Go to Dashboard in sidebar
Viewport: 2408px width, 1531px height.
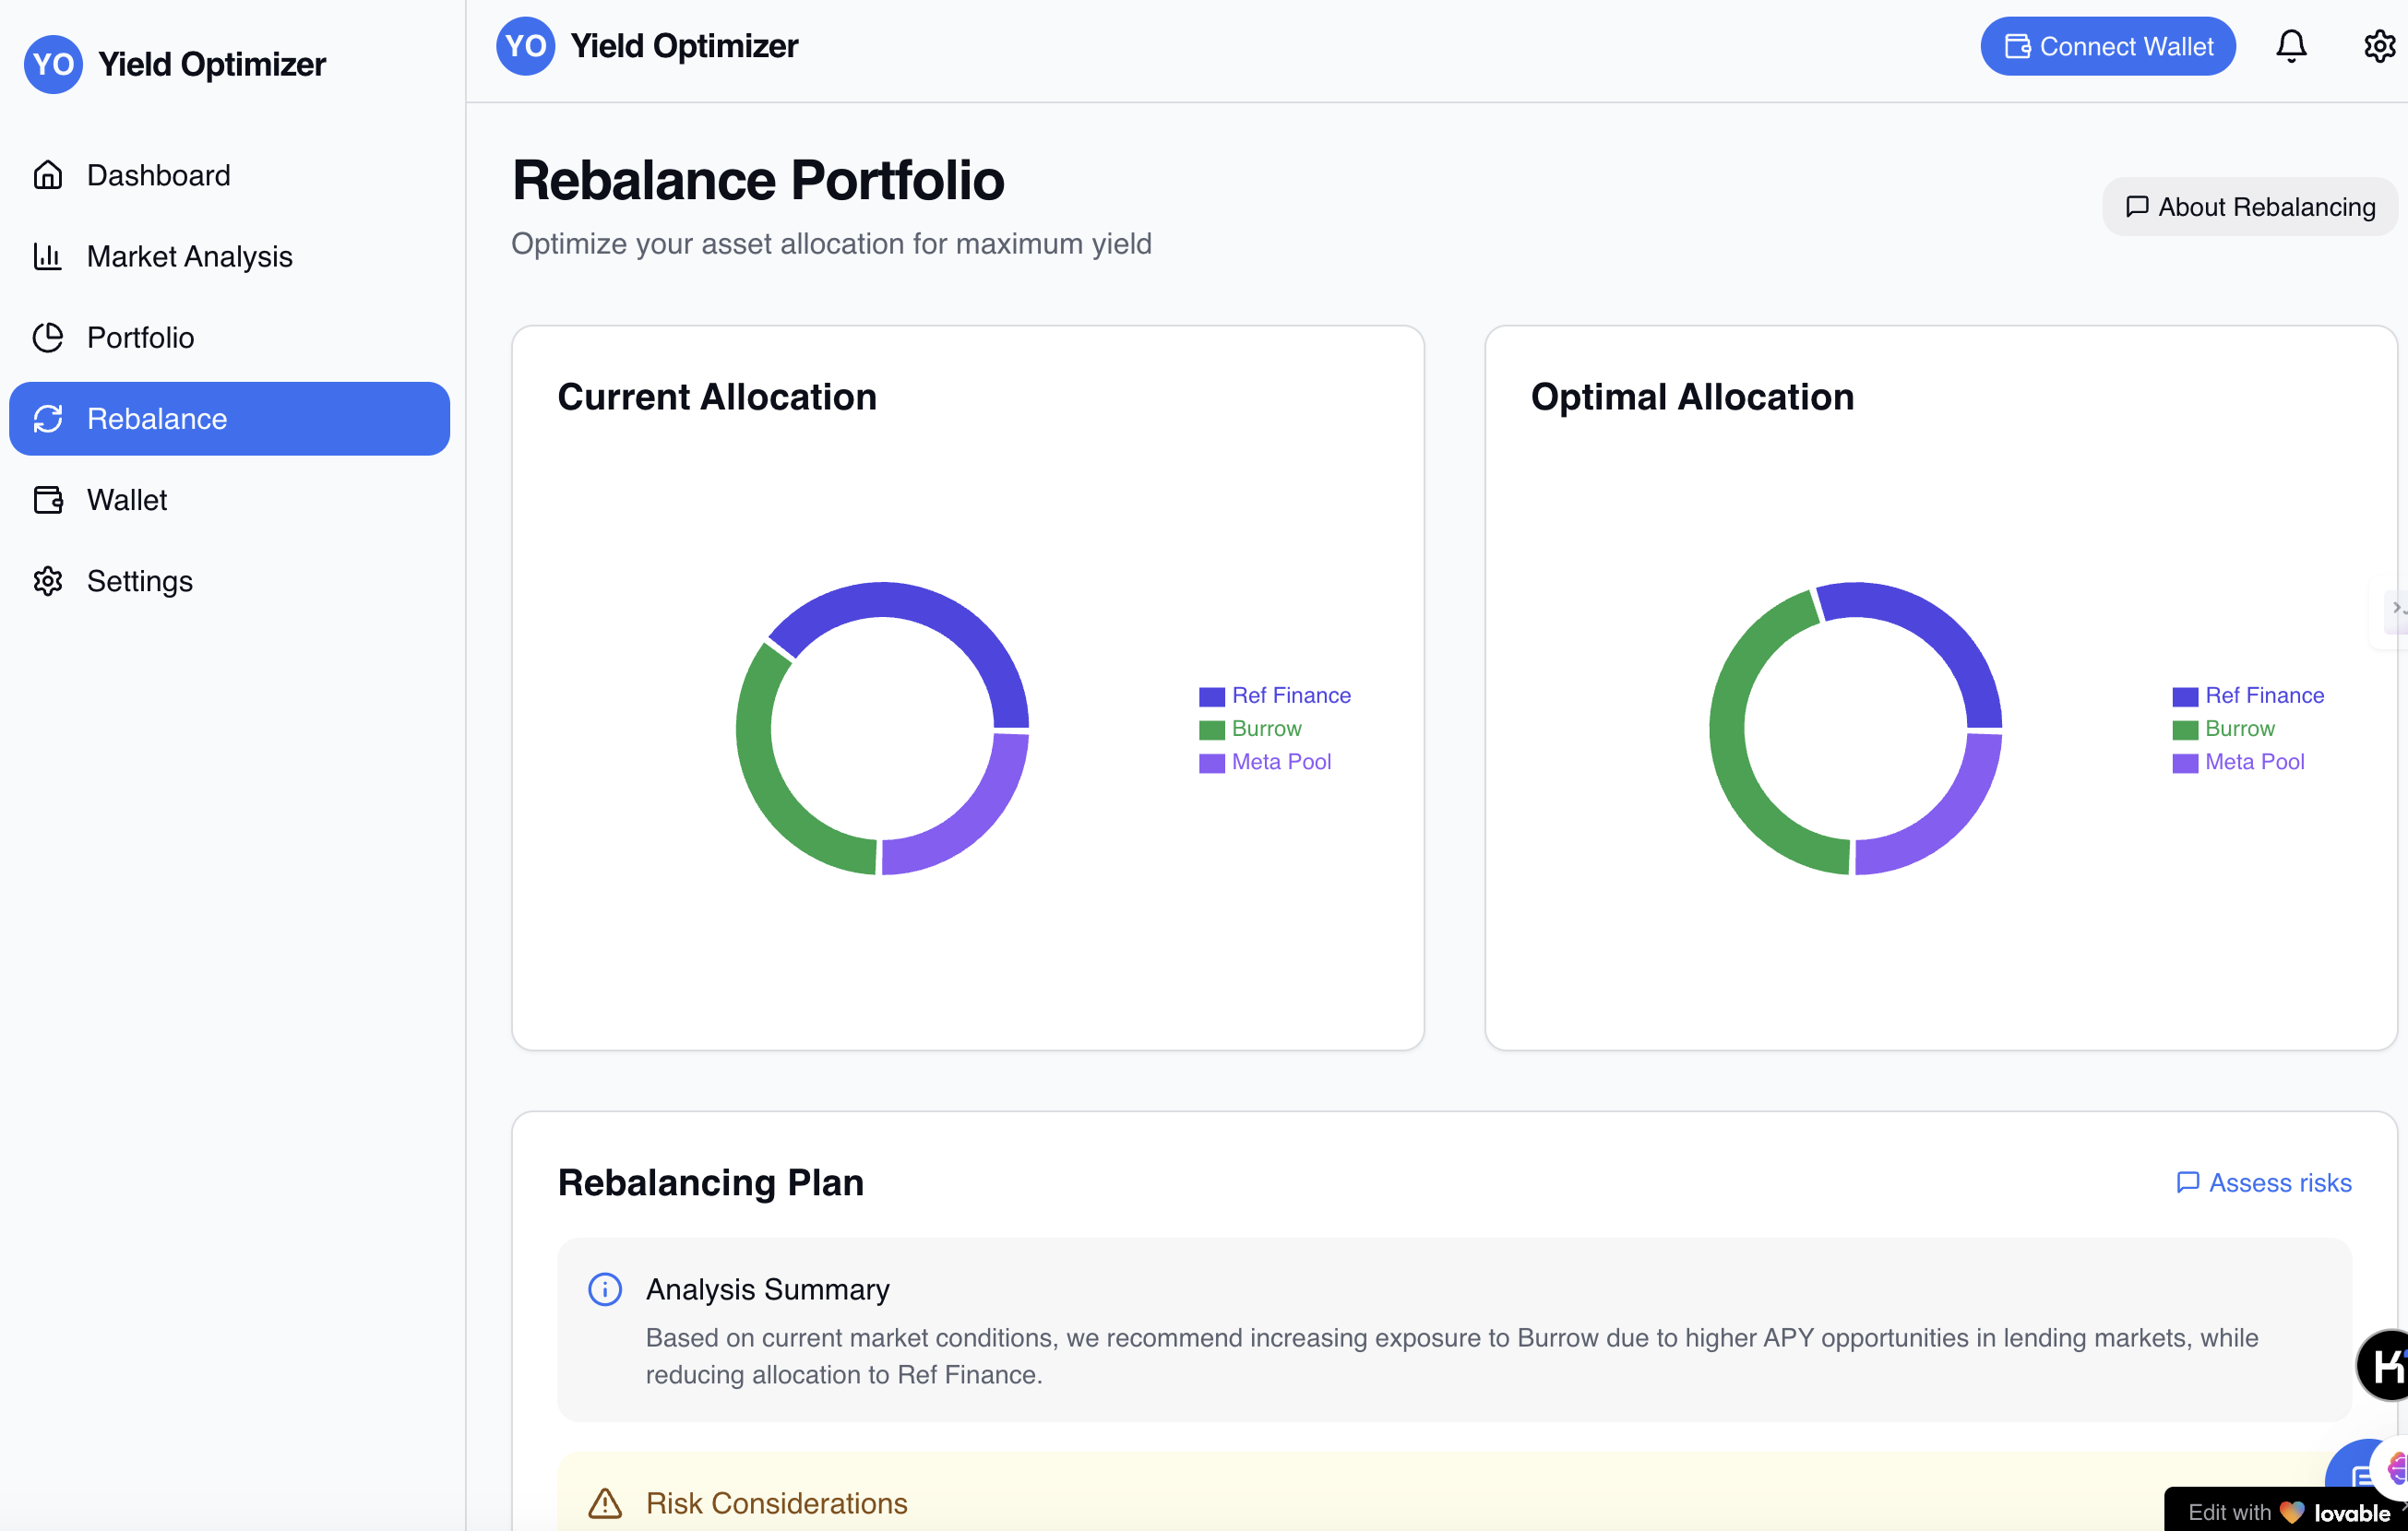158,175
